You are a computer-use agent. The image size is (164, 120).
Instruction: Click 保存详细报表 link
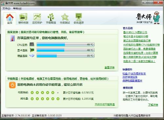(130, 77)
